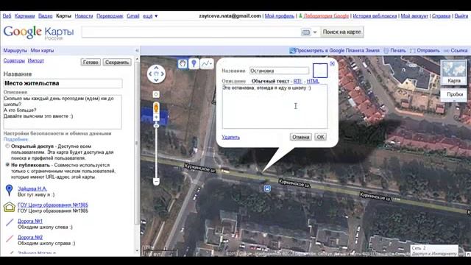Viewport: 471px width, 265px height.
Task: Open Новости in the top navigation
Action: (x=84, y=15)
